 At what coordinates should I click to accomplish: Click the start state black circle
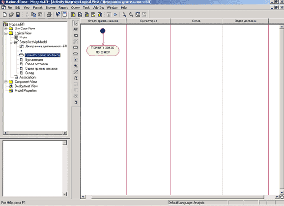click(103, 31)
